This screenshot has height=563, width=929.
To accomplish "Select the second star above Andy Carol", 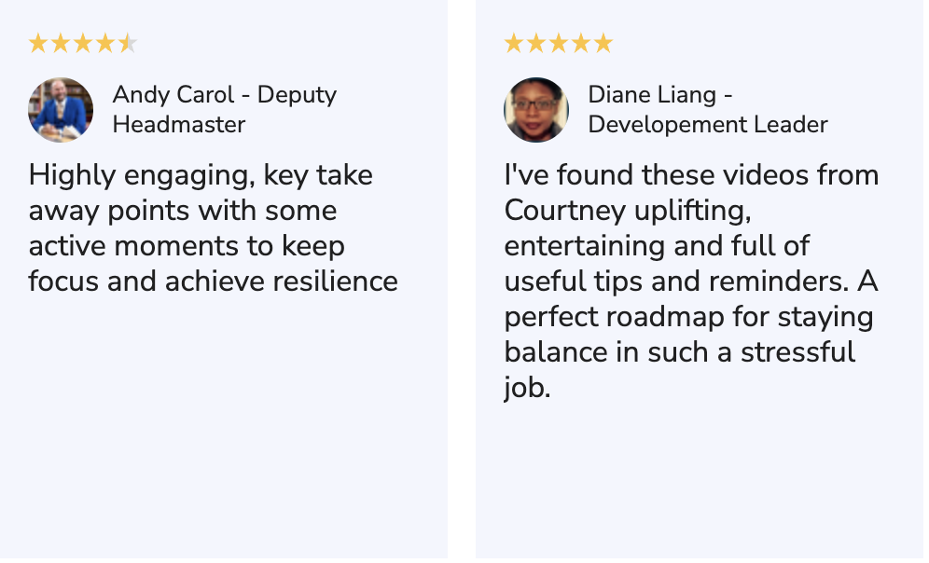I will click(61, 43).
